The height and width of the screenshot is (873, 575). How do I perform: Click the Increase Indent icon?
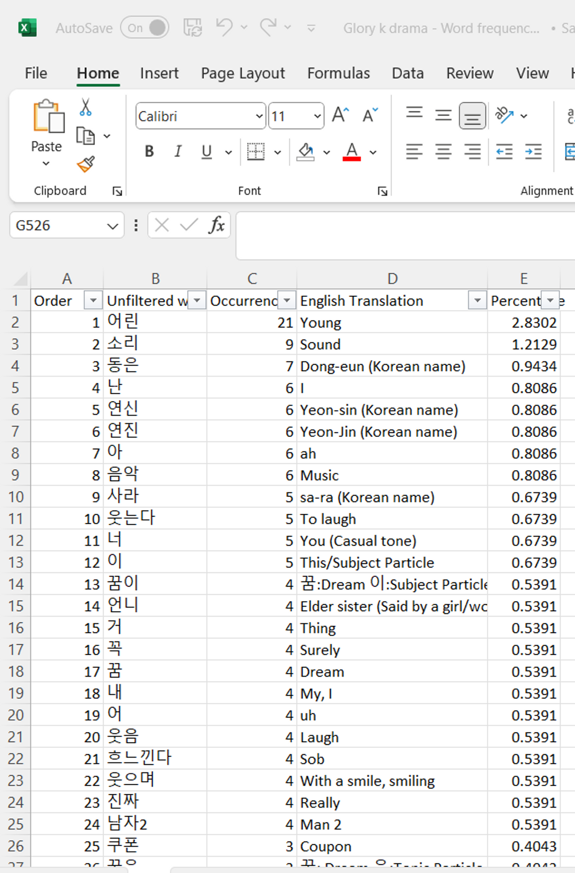point(533,152)
